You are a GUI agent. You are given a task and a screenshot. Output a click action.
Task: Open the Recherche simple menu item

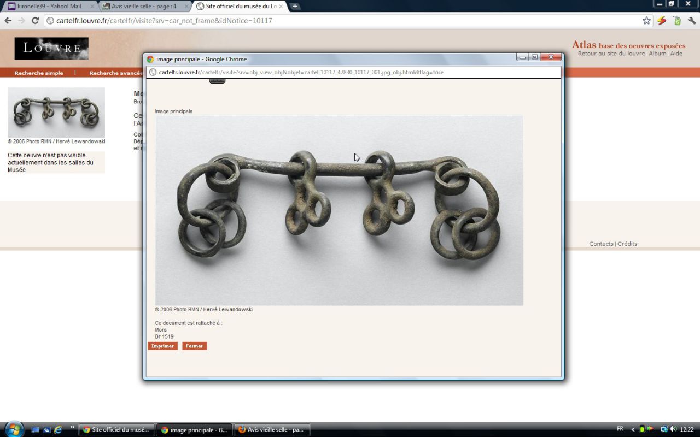(x=39, y=73)
